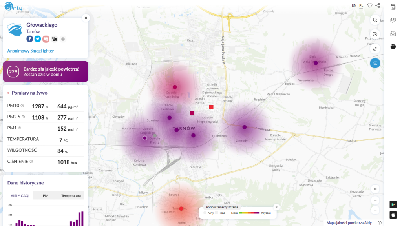The width and height of the screenshot is (402, 226).
Task: Add location to favorites with heart icon
Action: (x=370, y=5)
